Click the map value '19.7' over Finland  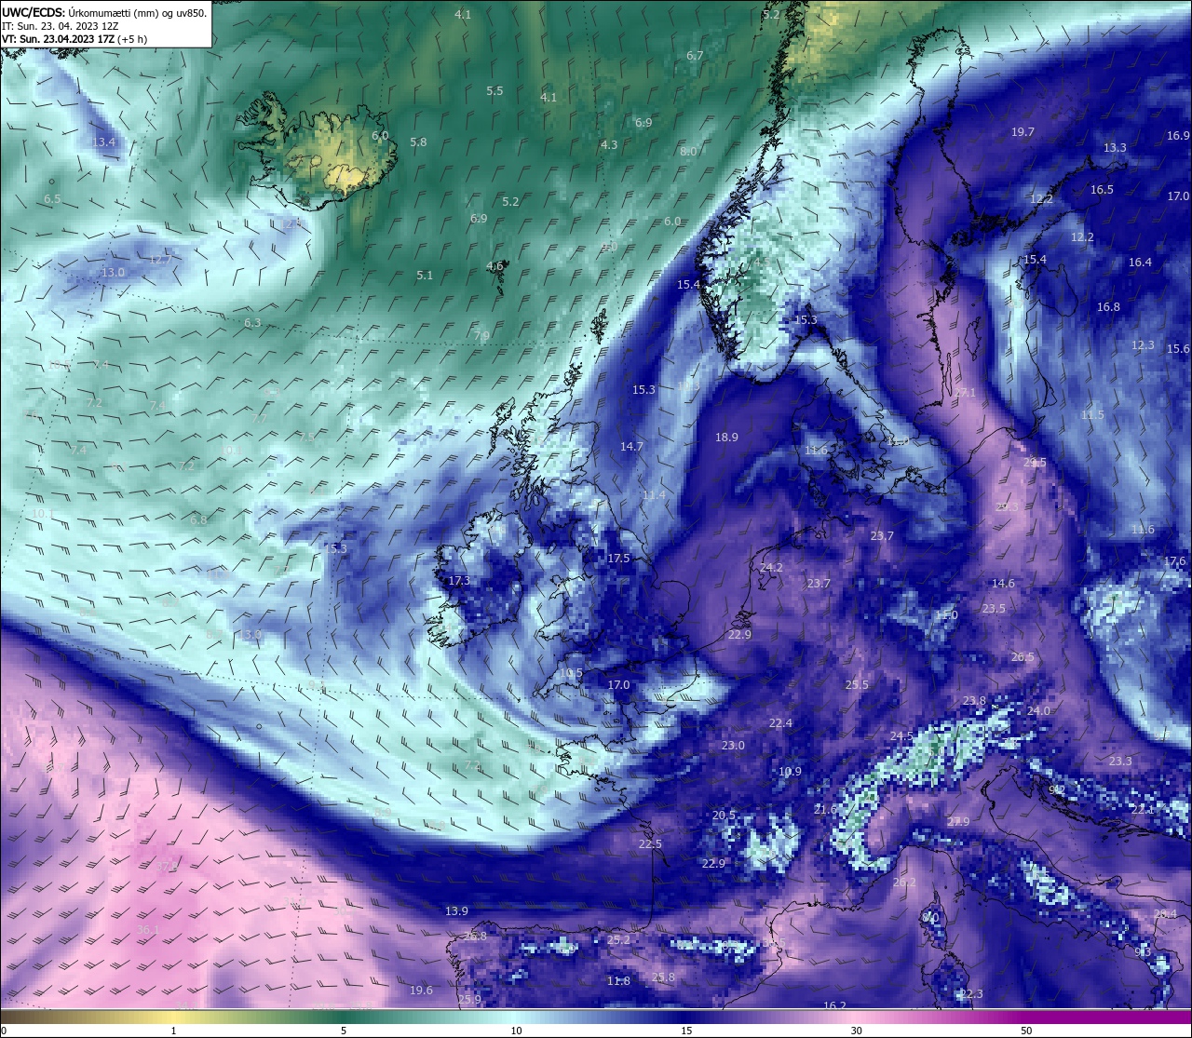pos(1023,132)
